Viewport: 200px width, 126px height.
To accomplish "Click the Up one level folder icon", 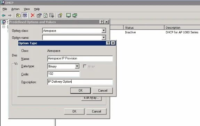I will pos(18,16).
